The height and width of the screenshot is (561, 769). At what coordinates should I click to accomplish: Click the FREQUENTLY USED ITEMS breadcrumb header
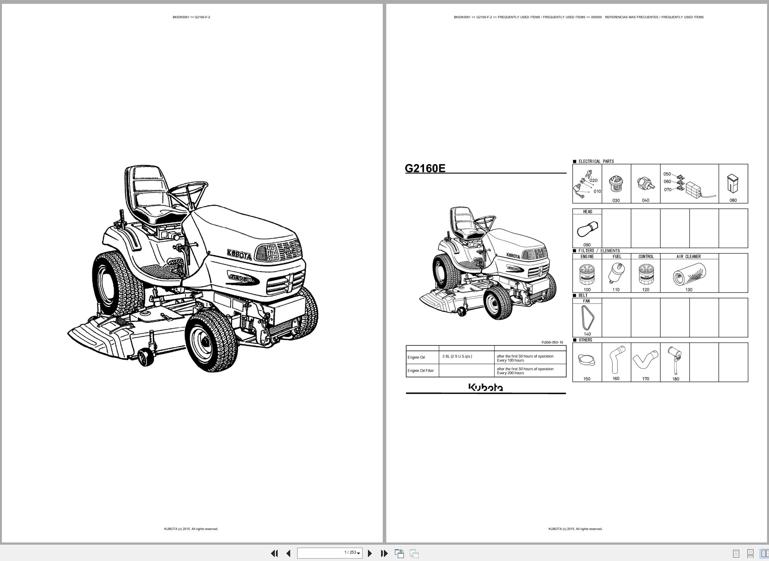coord(578,17)
